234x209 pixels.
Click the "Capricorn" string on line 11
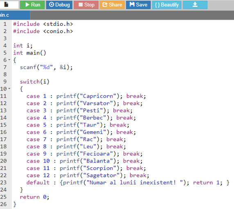(98, 96)
